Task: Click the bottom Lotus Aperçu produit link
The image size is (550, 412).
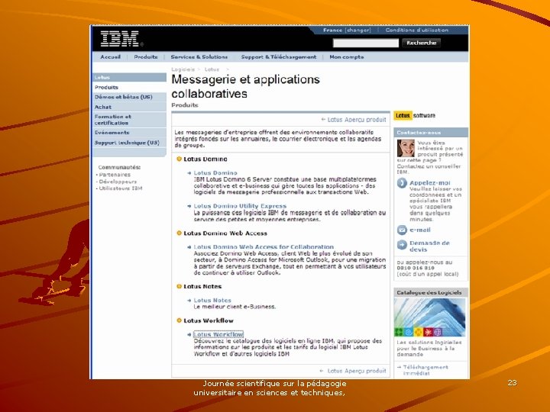Action: (x=357, y=371)
